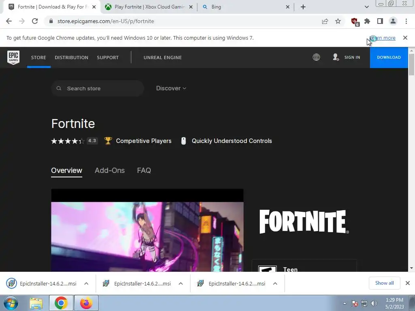Click the FORTNITE logo image
The width and height of the screenshot is (415, 311).
tap(304, 222)
